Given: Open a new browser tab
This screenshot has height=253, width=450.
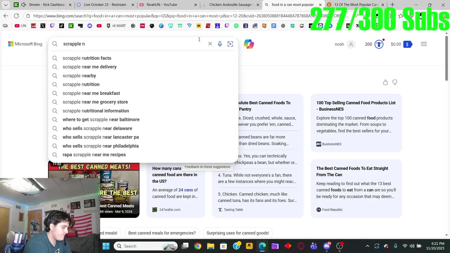Looking at the screenshot, I should [392, 5].
